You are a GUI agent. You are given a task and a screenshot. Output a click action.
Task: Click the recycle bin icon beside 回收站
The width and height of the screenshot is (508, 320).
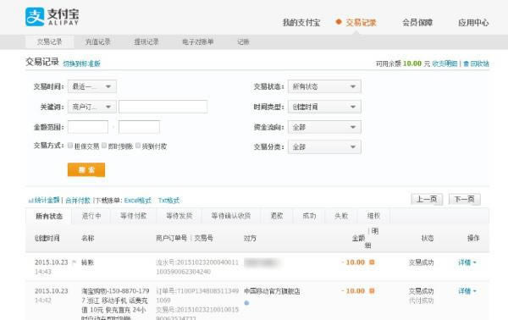[466, 63]
